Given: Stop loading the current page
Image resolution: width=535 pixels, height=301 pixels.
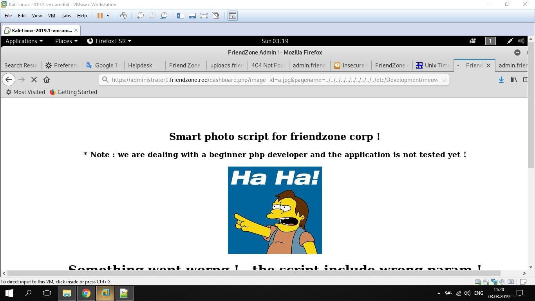Looking at the screenshot, I should tap(34, 80).
